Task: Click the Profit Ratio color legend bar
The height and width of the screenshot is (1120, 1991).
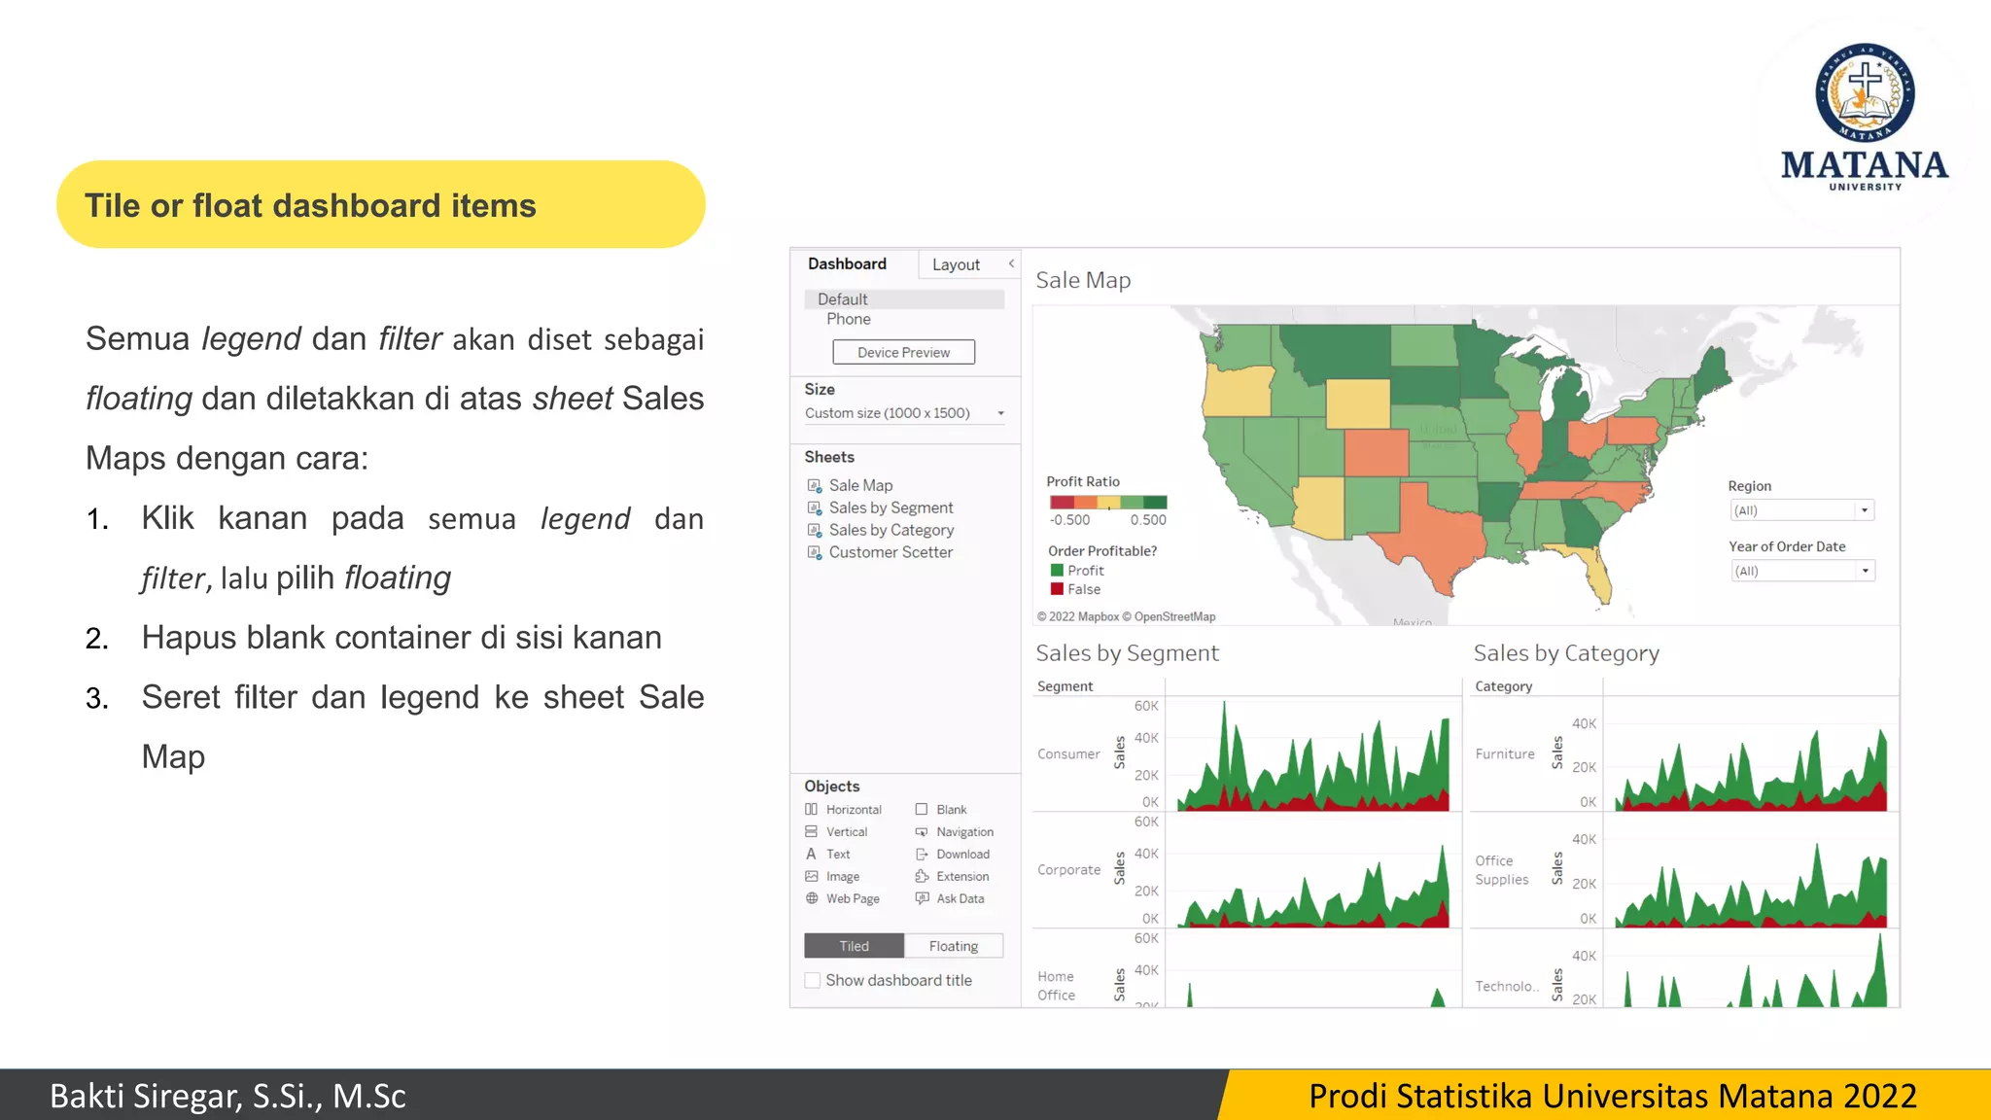Action: 1107,503
